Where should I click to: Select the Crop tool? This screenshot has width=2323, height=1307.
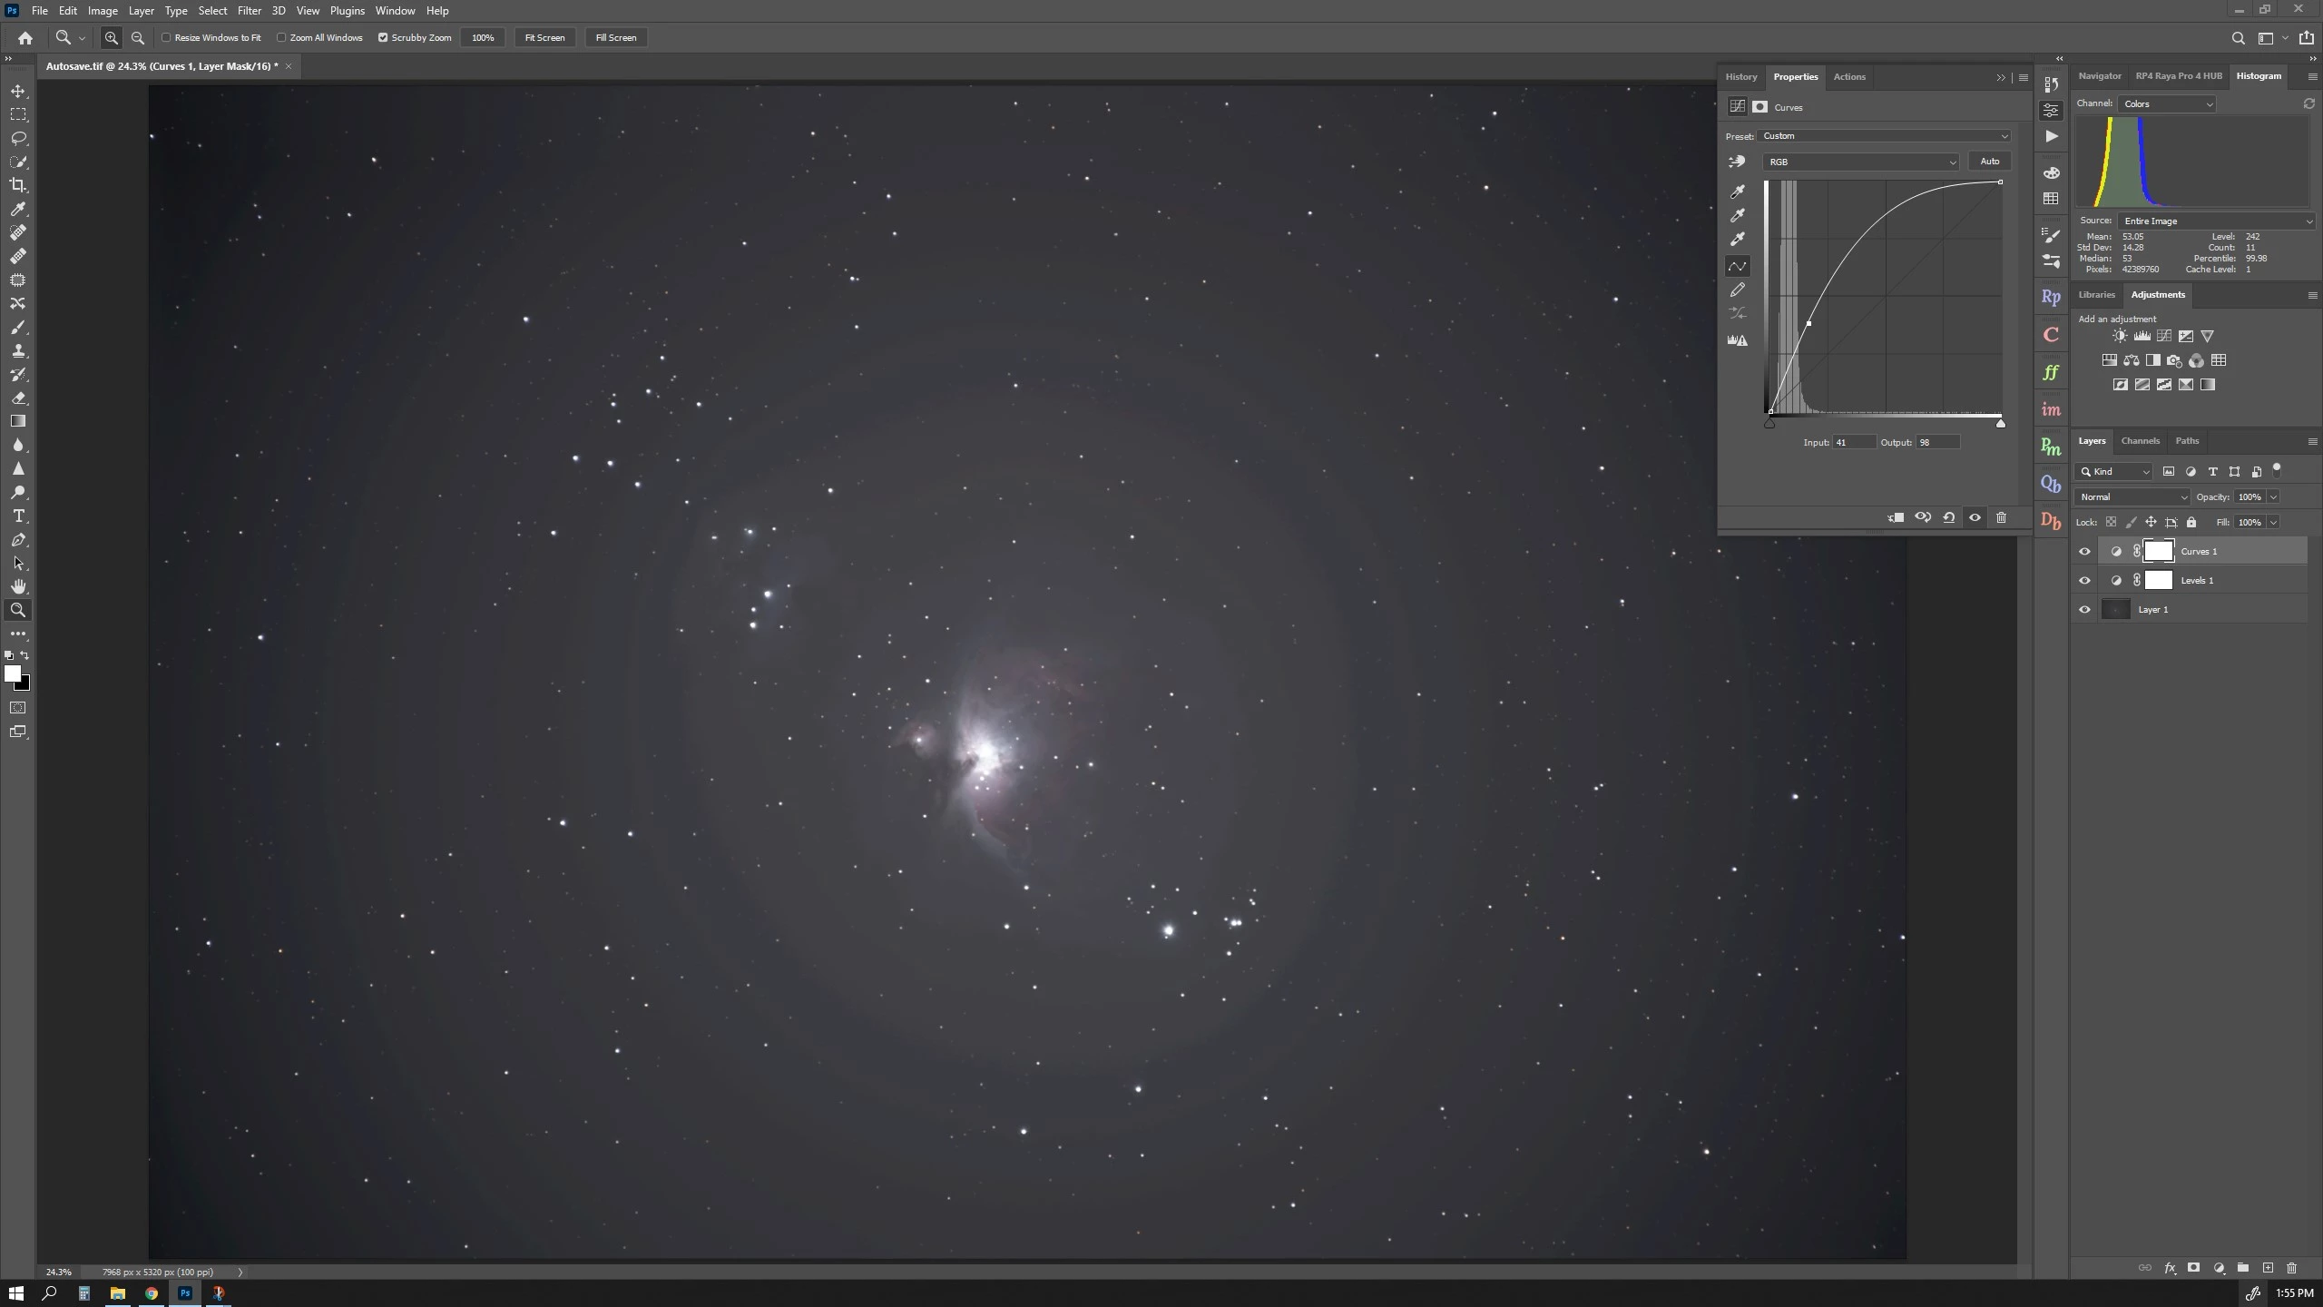[x=18, y=185]
